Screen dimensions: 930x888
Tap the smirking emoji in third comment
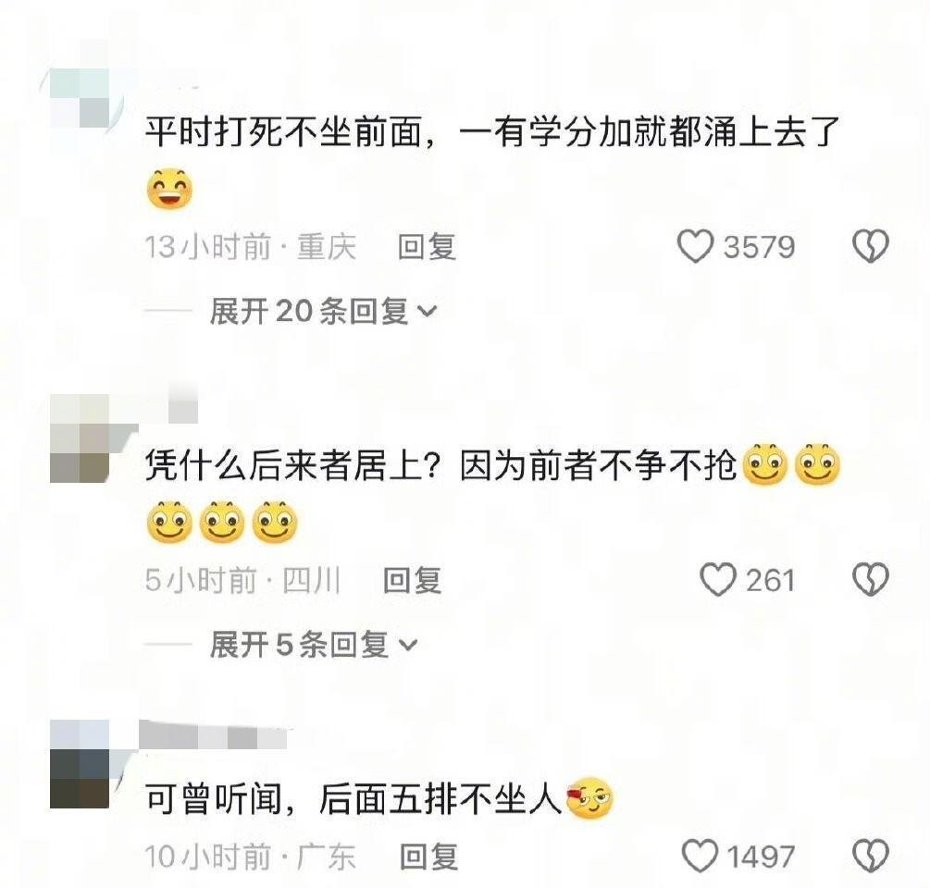coord(590,798)
